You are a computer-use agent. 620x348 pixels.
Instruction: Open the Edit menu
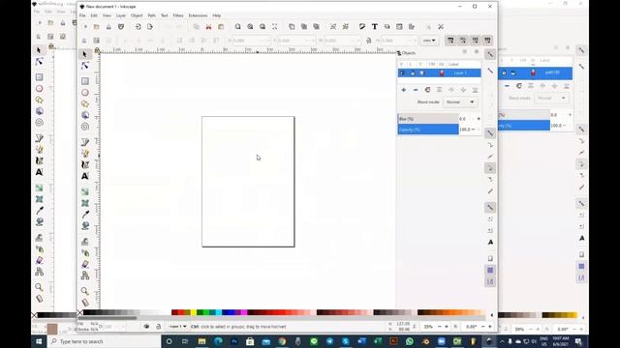(94, 15)
